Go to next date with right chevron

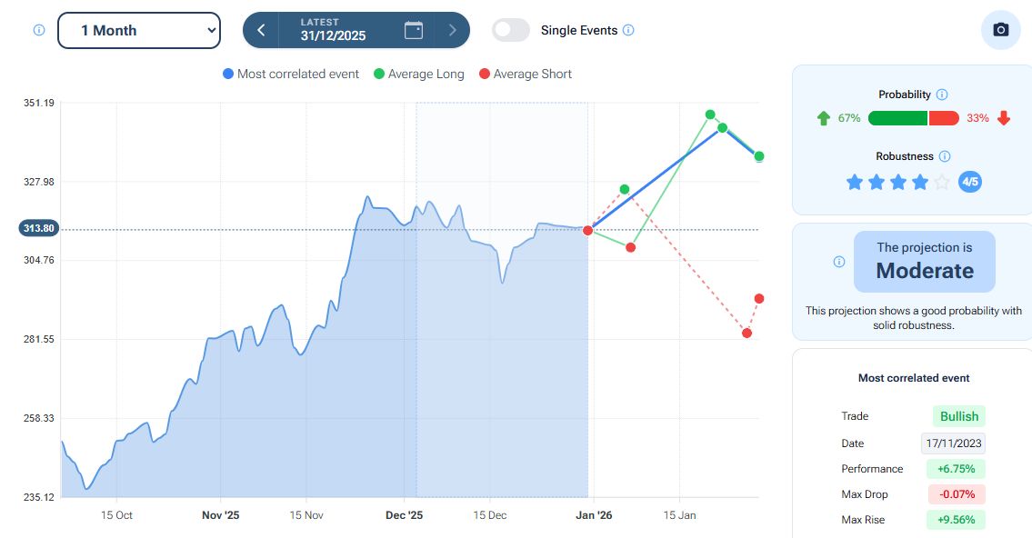coord(452,30)
